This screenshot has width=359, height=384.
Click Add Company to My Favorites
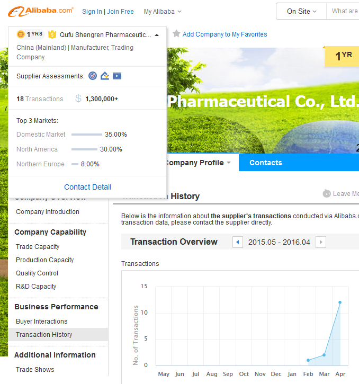(x=225, y=34)
